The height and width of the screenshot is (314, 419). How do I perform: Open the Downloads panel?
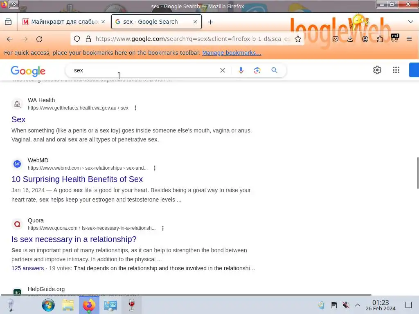(350, 39)
